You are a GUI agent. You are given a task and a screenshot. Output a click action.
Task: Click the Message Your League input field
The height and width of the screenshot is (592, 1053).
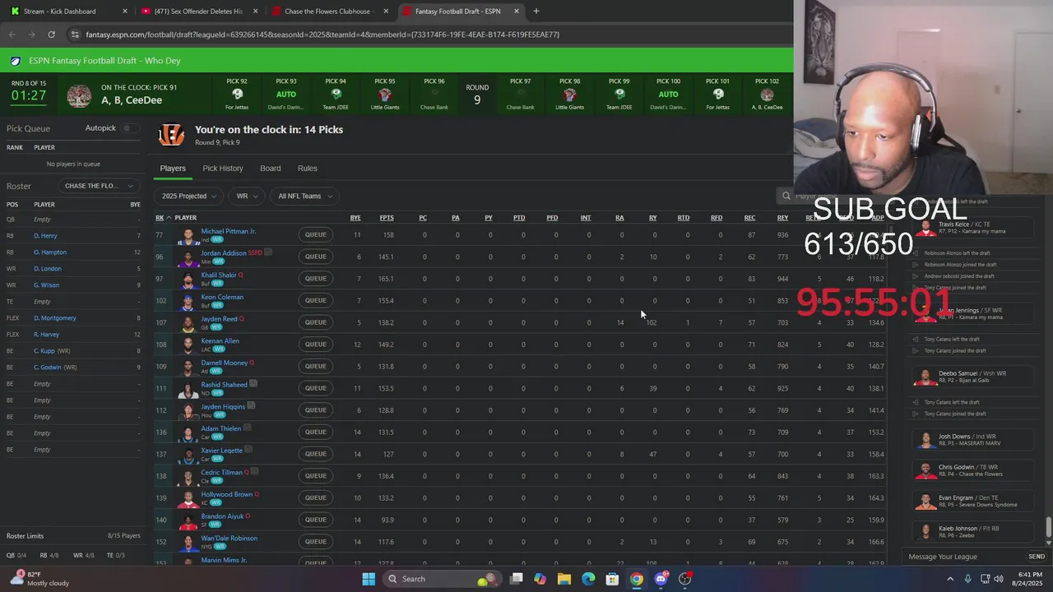coord(963,557)
